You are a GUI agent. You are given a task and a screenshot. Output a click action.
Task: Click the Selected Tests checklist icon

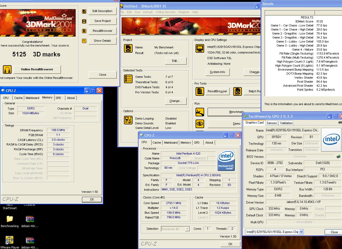coord(128,79)
